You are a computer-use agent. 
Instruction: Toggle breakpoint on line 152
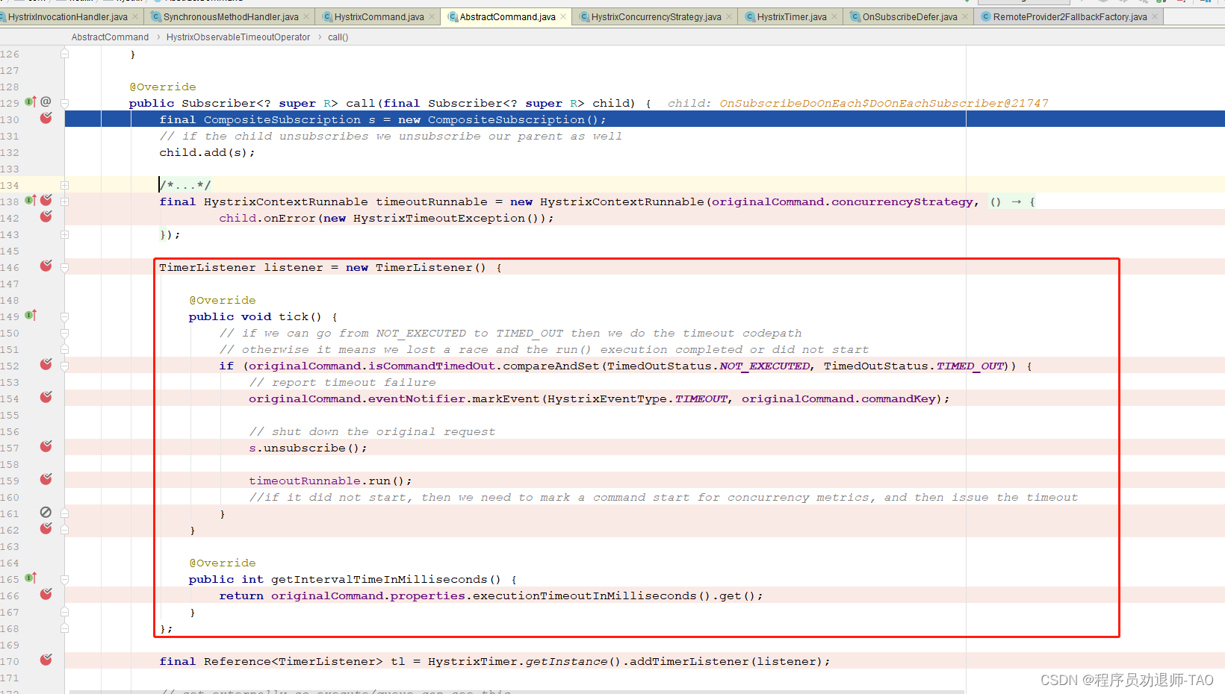pos(46,365)
